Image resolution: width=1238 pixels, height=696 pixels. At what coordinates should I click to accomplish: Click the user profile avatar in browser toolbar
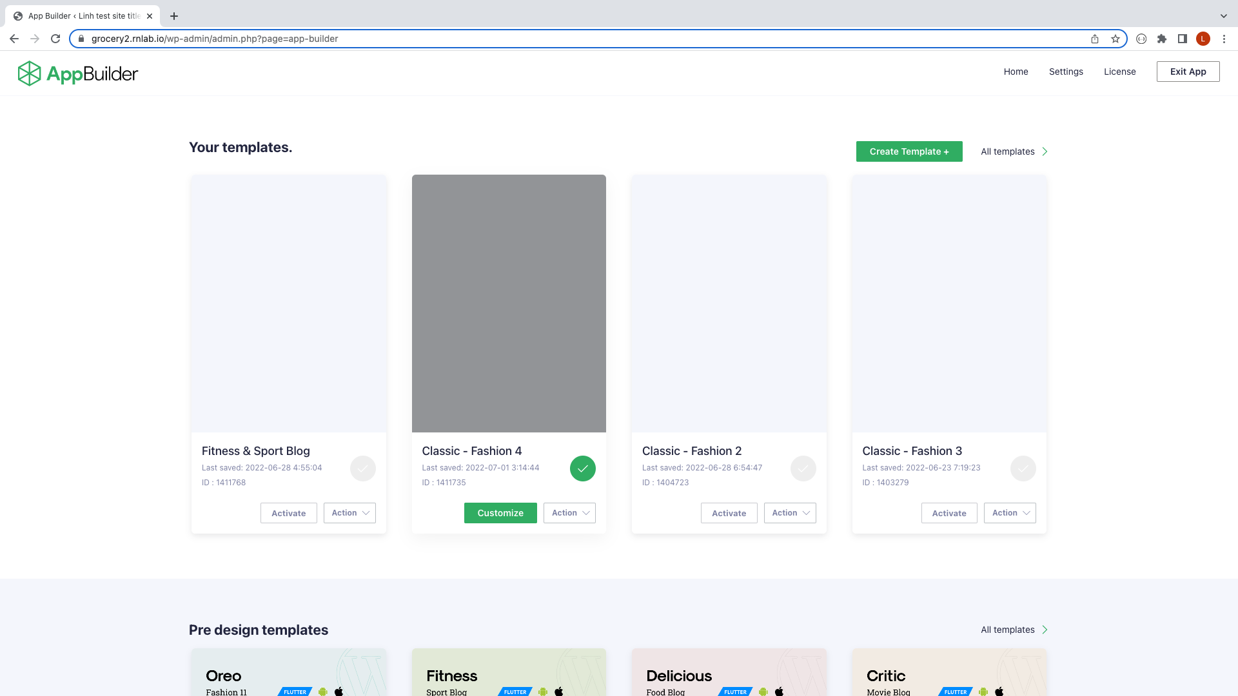click(x=1203, y=39)
